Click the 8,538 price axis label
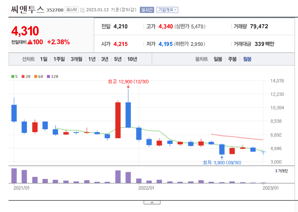 pos(276,121)
